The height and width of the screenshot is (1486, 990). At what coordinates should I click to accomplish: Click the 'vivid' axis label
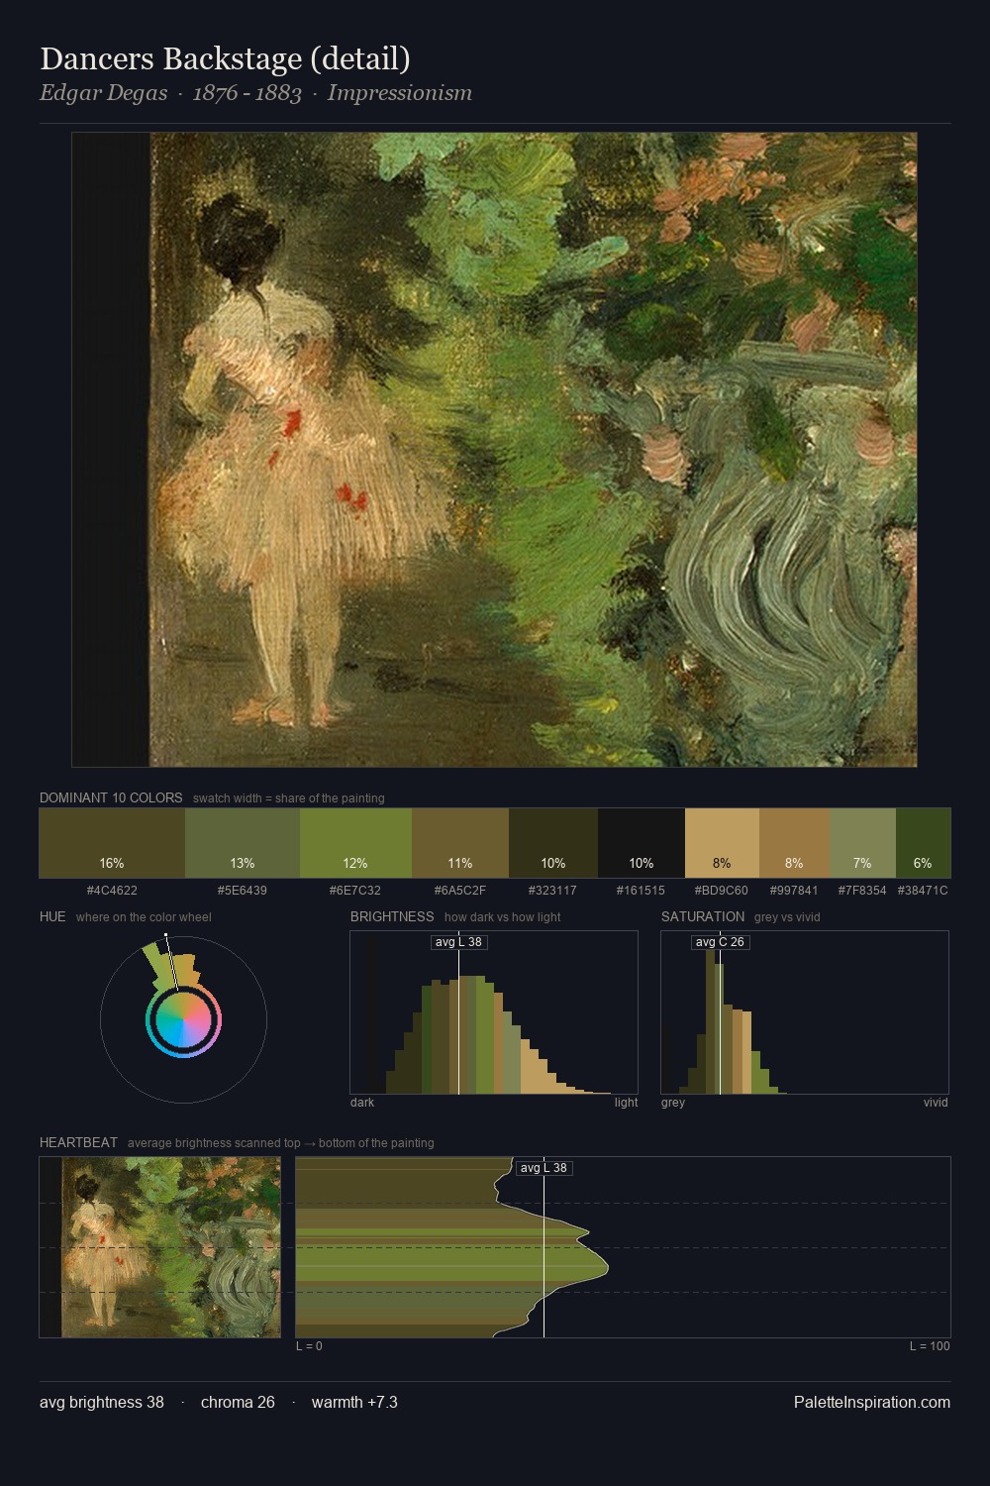936,1102
